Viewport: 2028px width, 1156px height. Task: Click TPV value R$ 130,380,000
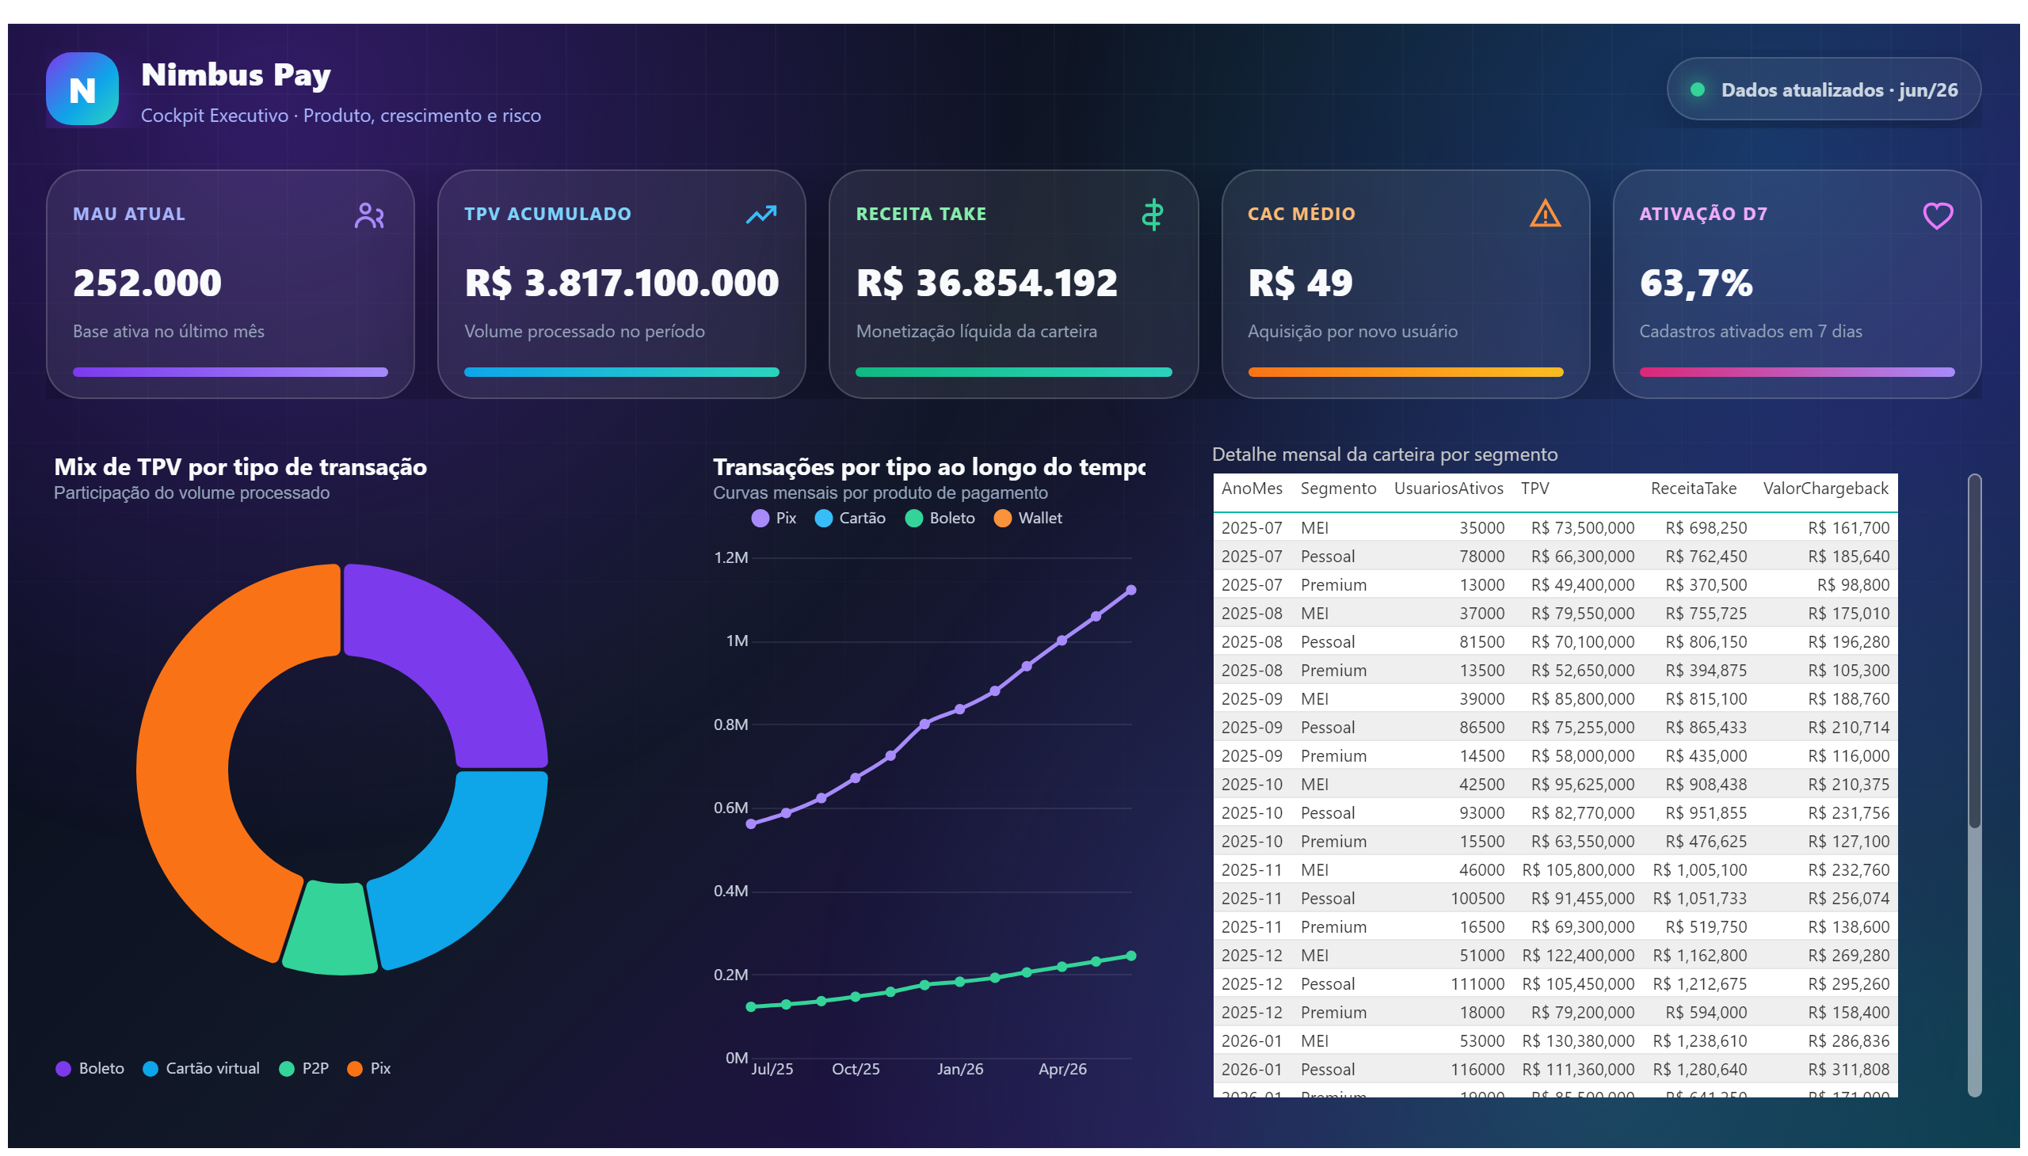click(x=1578, y=1042)
